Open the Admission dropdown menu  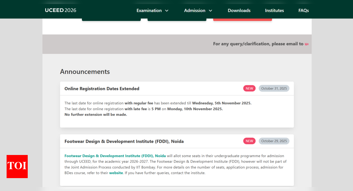point(195,10)
